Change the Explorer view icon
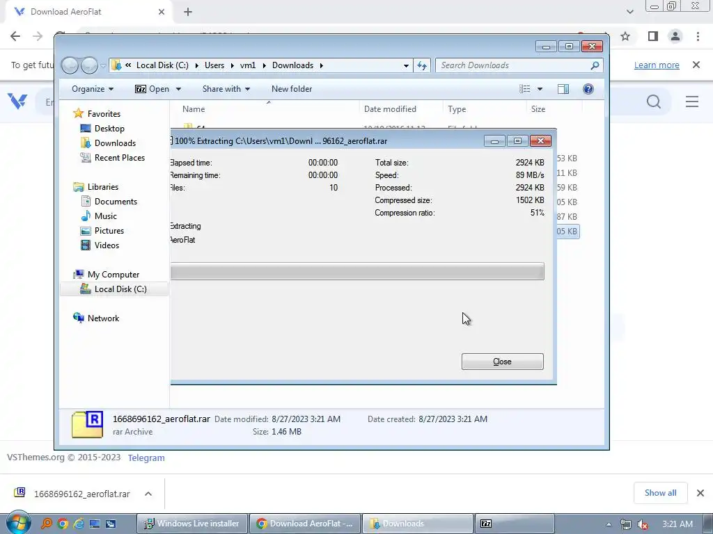This screenshot has width=713, height=534. tap(525, 89)
